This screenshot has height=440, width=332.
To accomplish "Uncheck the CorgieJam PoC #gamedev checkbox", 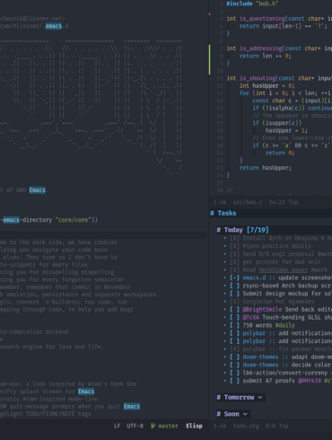I will tap(235, 302).
